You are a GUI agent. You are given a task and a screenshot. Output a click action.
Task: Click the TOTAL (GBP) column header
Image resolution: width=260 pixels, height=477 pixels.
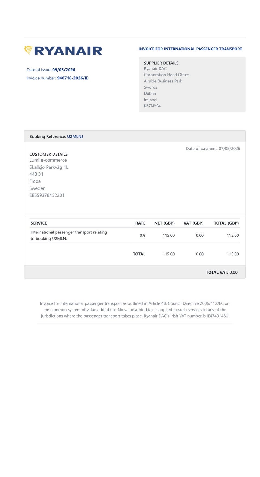[226, 223]
